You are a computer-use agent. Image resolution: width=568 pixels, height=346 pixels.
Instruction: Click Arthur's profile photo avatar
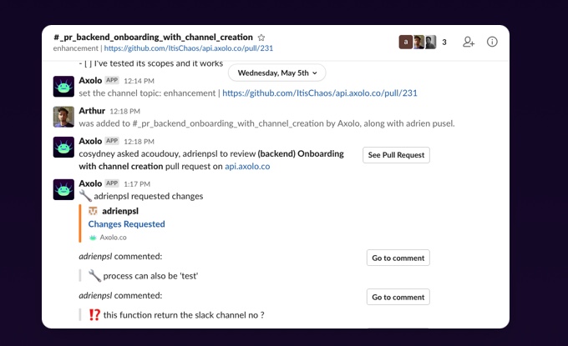click(64, 117)
